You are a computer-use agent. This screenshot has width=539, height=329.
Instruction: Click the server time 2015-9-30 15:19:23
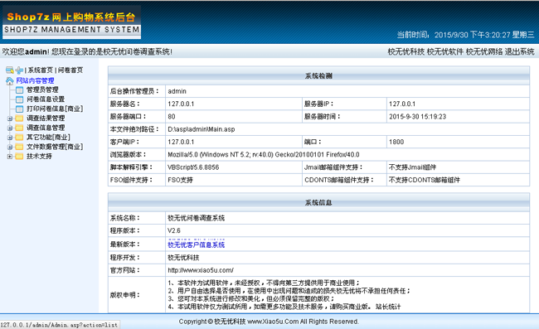coord(418,117)
